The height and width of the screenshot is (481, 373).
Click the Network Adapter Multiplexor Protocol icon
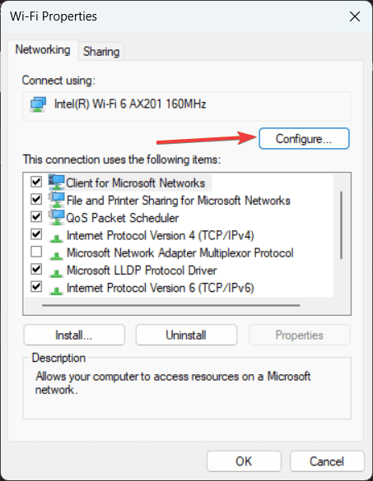tap(57, 255)
